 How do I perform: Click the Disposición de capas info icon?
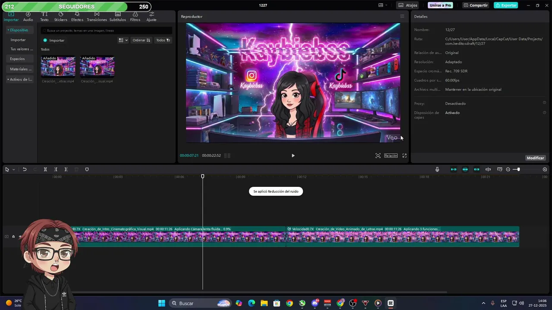[544, 112]
